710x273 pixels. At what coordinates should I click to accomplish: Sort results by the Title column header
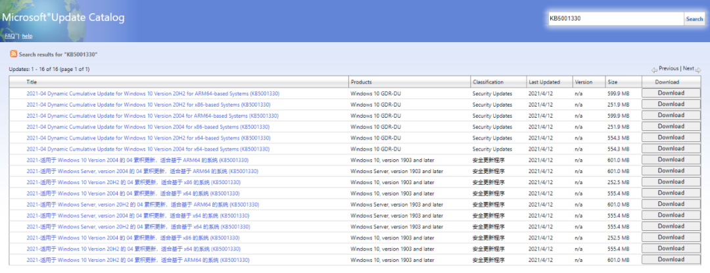point(32,82)
